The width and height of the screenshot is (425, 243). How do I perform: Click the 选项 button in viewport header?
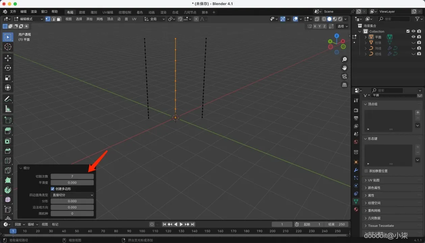click(342, 26)
